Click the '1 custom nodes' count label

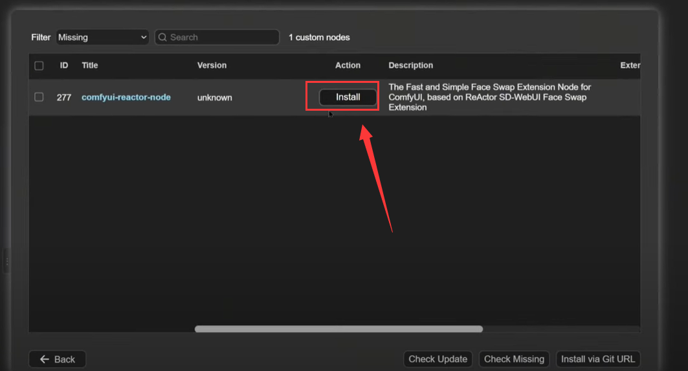click(x=319, y=38)
